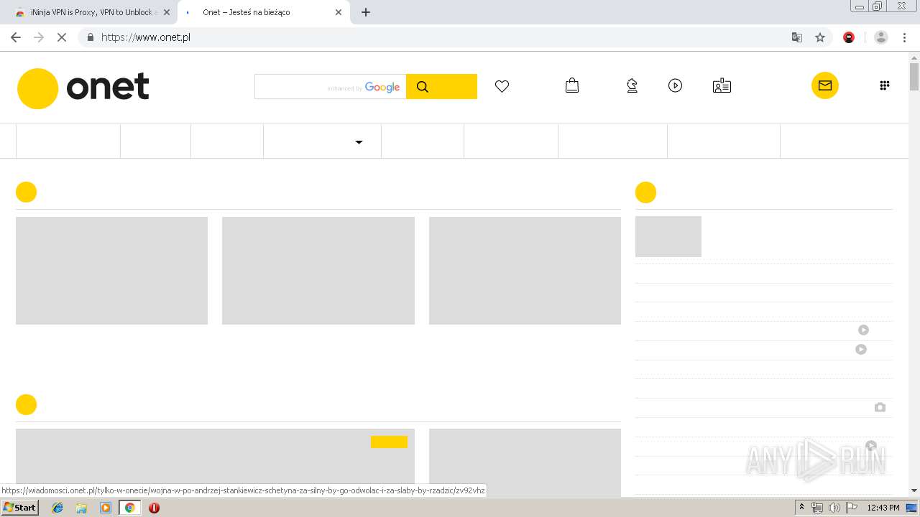Click the Onet logo

[x=83, y=88]
